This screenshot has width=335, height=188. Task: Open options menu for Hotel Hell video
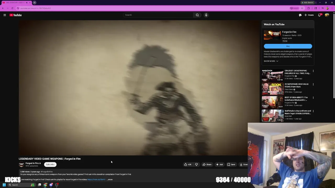313,111
